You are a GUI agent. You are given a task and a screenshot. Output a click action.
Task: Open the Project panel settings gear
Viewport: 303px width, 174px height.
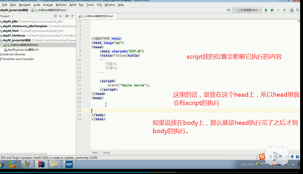click(x=67, y=16)
